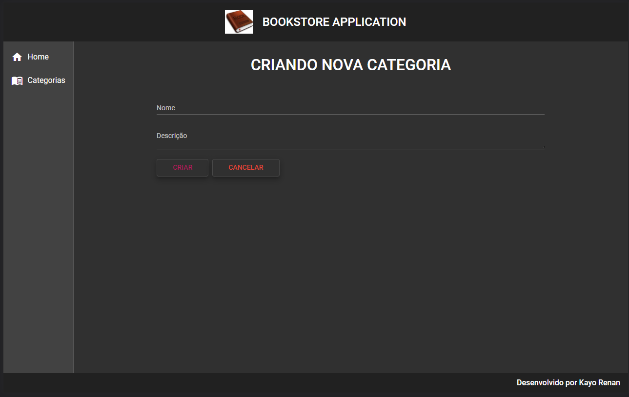
Task: Click the Home house icon in sidebar
Action: (17, 57)
